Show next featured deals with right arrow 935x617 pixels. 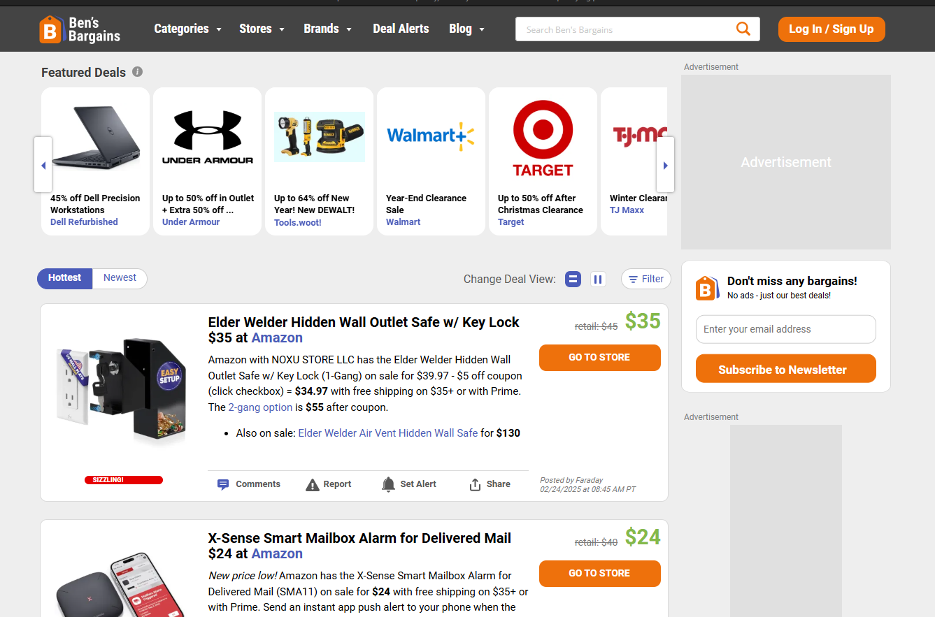[x=665, y=165]
